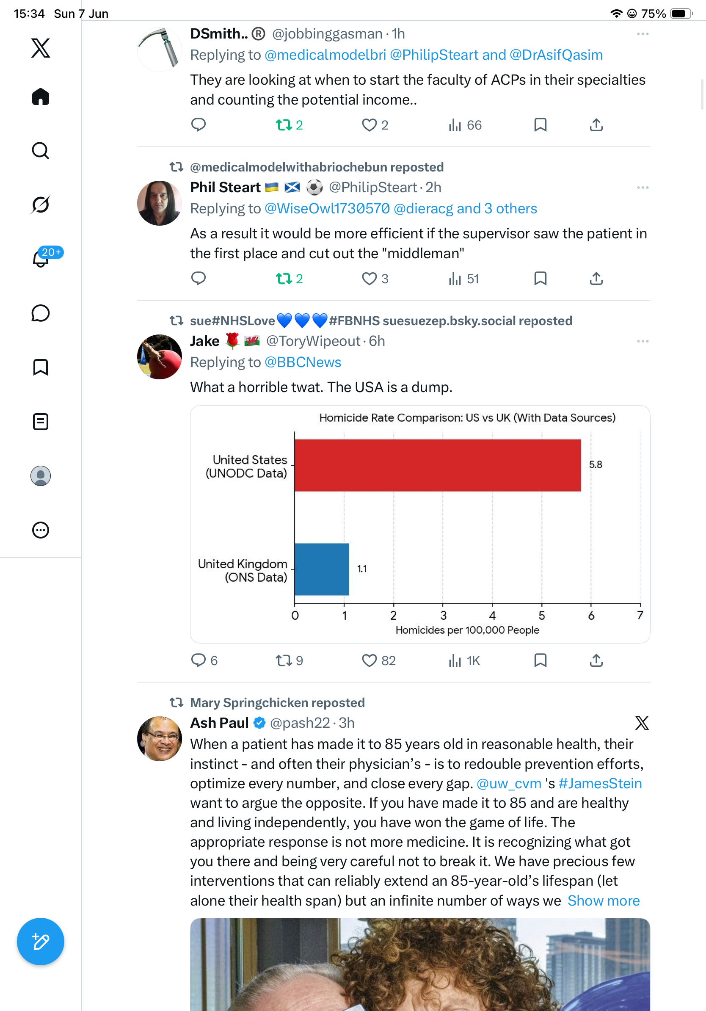This screenshot has height=1011, width=706.
Task: Open more options on Jake's post
Action: click(x=643, y=341)
